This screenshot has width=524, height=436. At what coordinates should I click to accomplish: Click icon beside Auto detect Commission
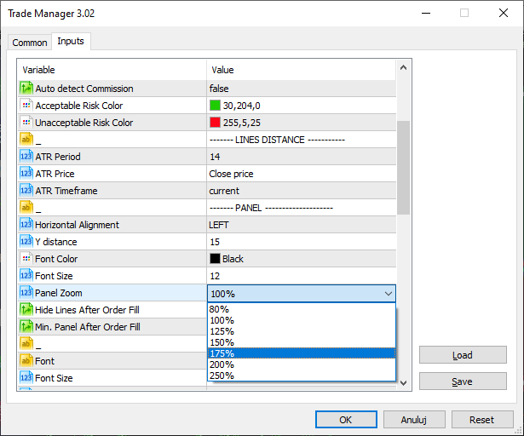coord(26,89)
